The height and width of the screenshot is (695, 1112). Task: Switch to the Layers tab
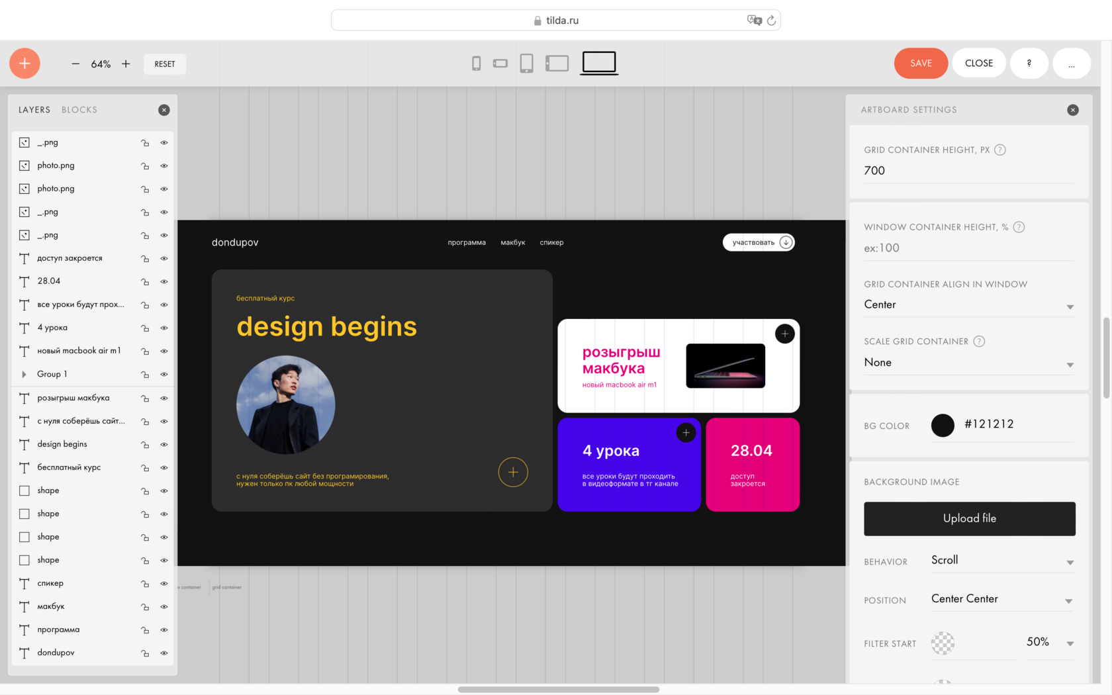coord(34,110)
